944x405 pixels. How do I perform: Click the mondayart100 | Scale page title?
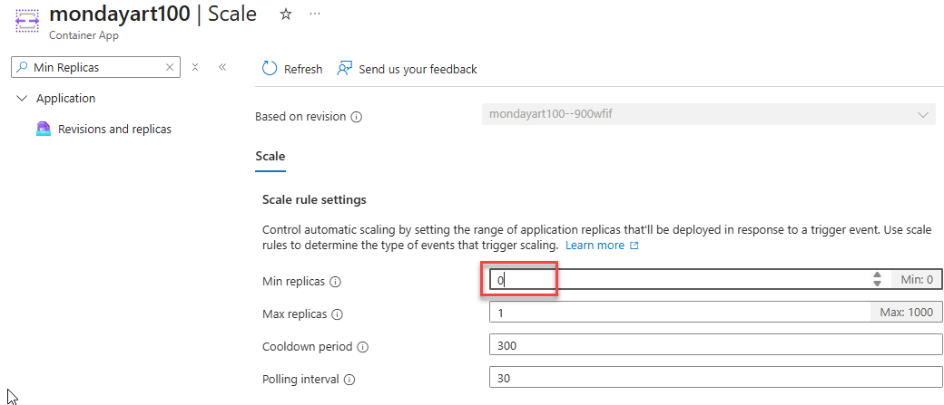pyautogui.click(x=152, y=14)
